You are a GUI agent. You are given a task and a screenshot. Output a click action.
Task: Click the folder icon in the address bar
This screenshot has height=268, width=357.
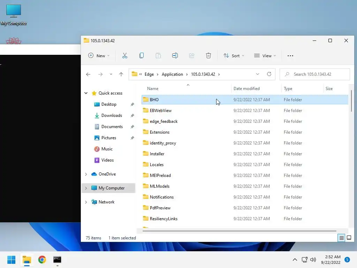(x=135, y=74)
